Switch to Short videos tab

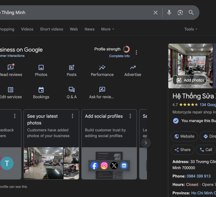51,29
